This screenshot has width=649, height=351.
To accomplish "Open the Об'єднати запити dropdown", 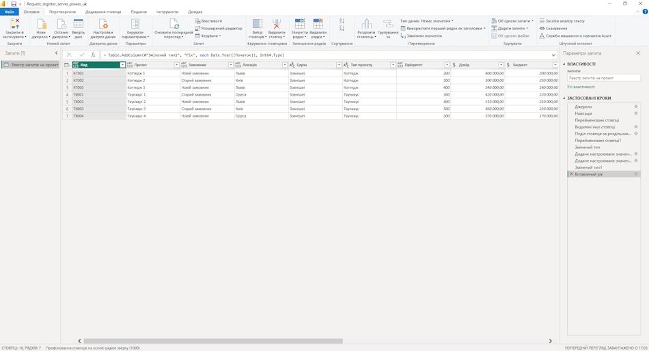I will coord(512,20).
